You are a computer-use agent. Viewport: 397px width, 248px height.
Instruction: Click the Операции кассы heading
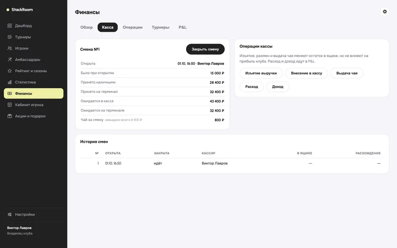click(256, 46)
